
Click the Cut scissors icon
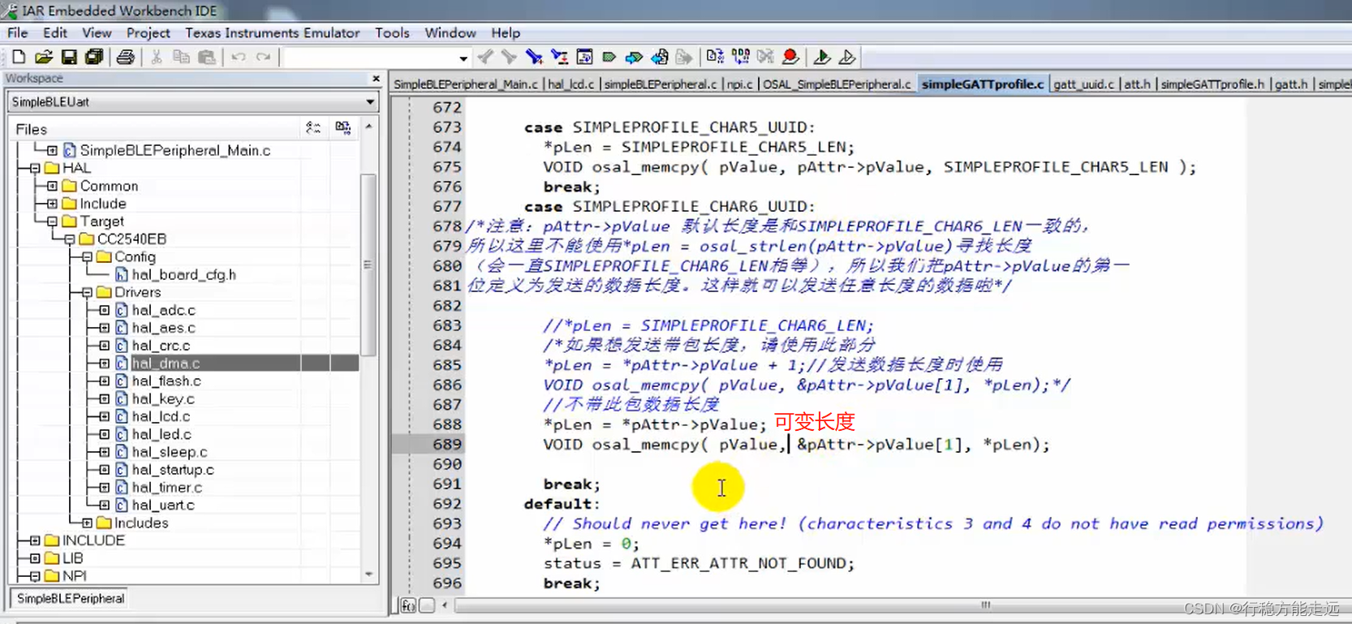click(157, 57)
